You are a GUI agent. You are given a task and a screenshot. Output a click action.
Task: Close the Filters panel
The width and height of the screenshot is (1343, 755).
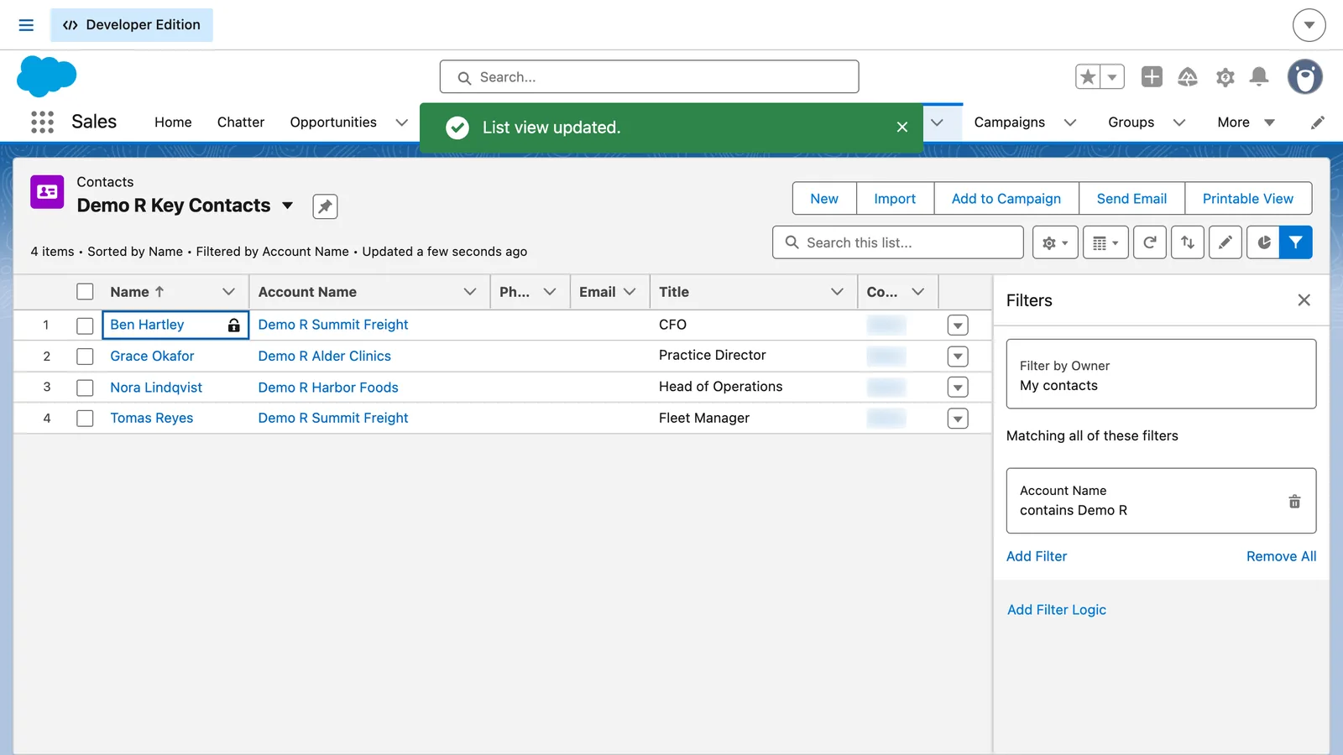(x=1304, y=300)
